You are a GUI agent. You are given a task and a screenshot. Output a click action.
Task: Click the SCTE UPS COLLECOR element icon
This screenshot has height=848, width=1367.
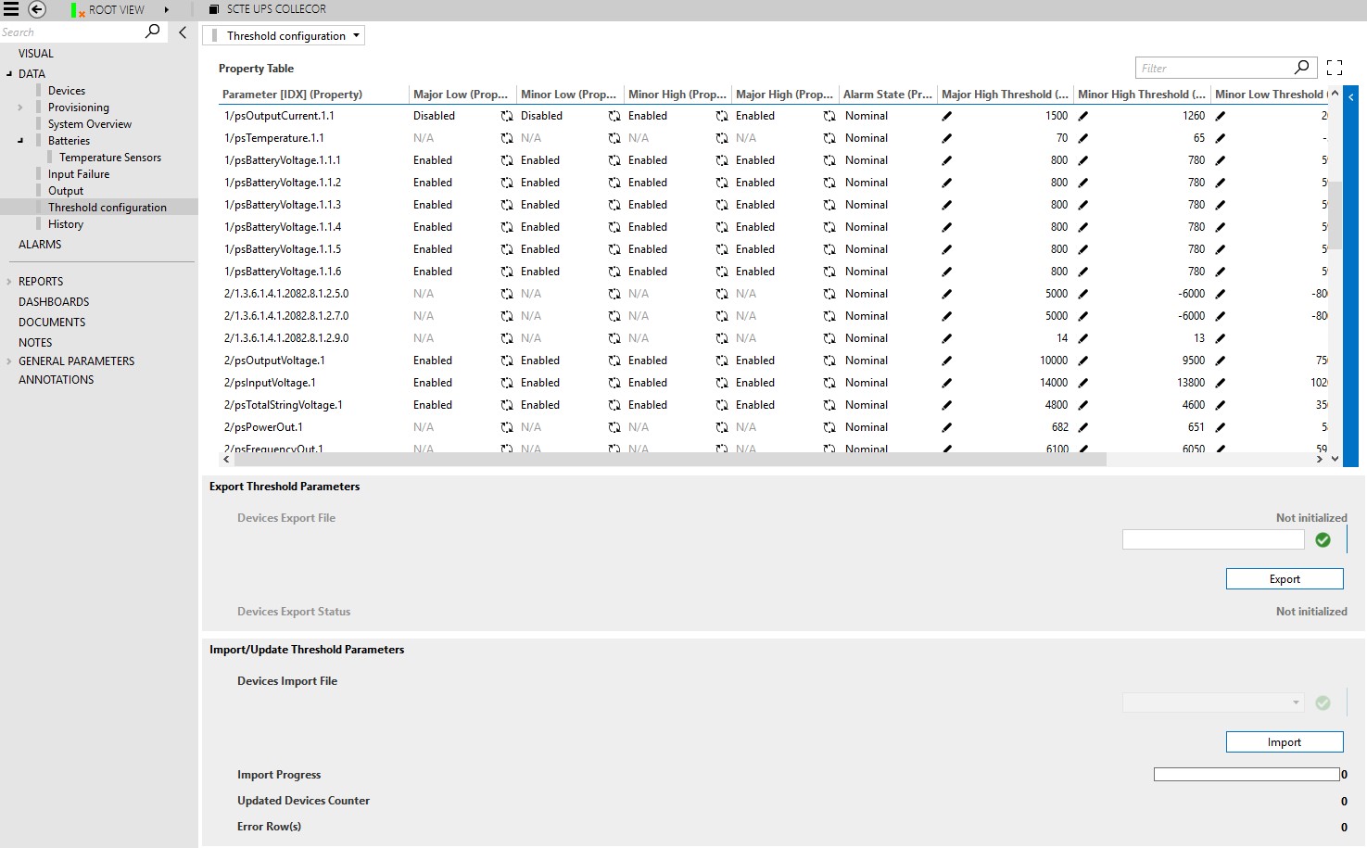213,9
